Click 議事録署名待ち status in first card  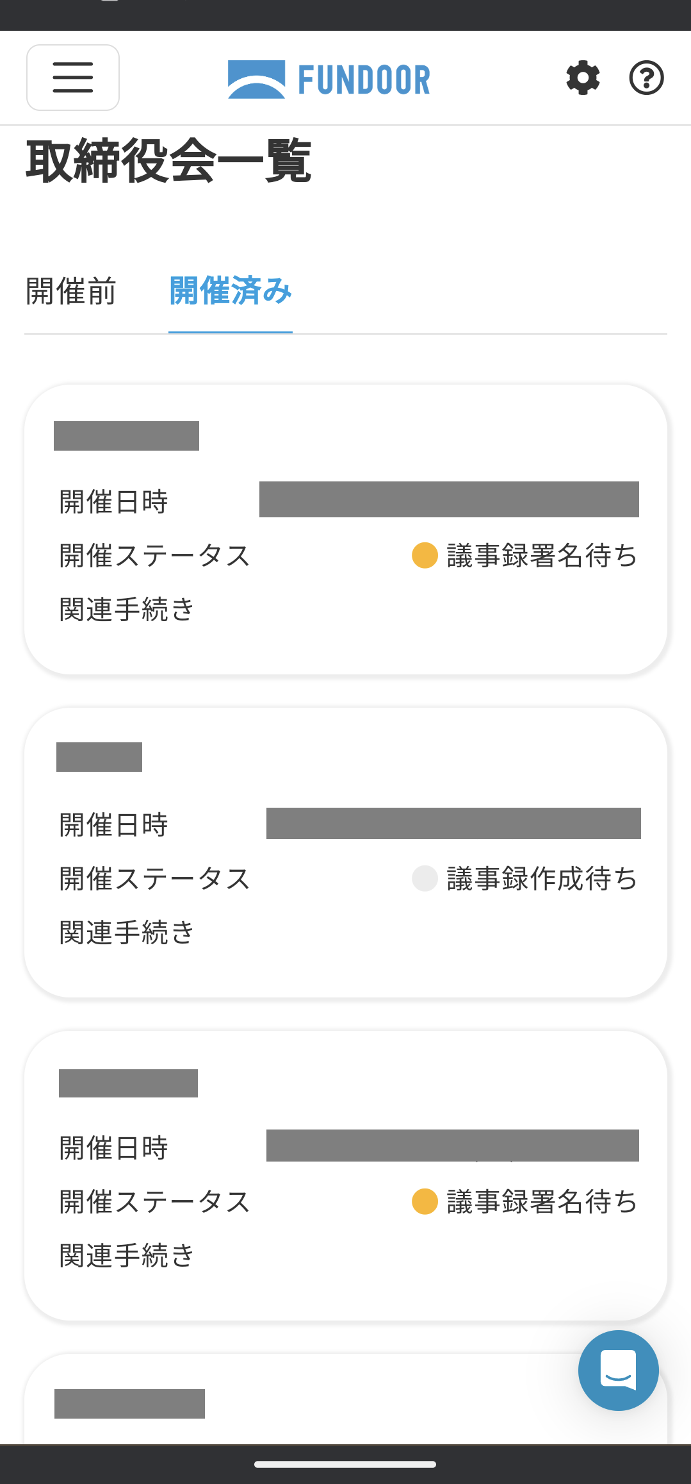[542, 555]
